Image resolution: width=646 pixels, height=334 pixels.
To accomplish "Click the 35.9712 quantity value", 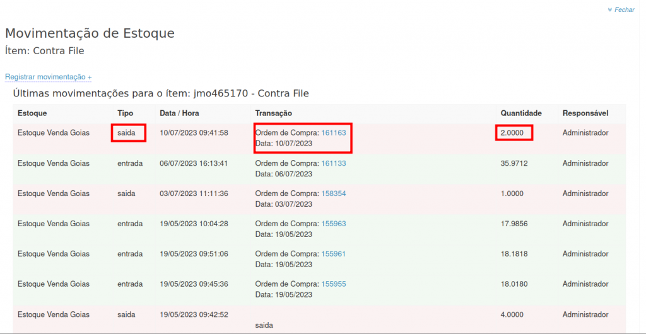I will pos(514,163).
